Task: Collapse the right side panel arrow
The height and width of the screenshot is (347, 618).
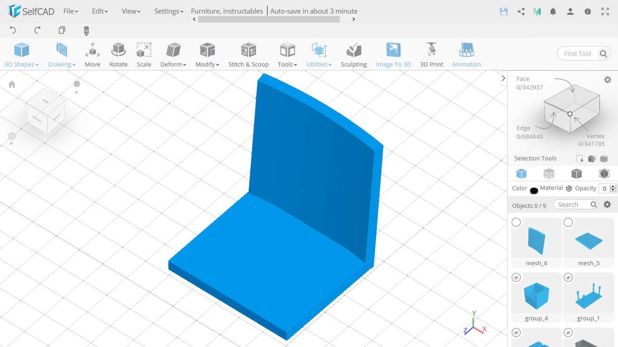Action: point(503,78)
